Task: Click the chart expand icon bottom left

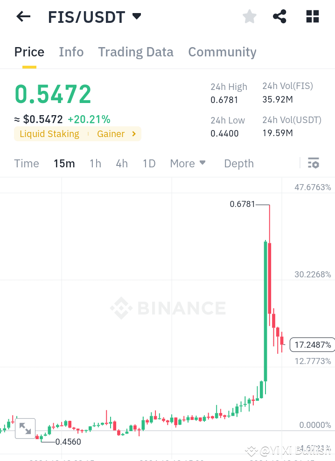Action: tap(25, 428)
